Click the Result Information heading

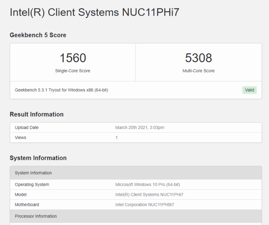pyautogui.click(x=37, y=114)
